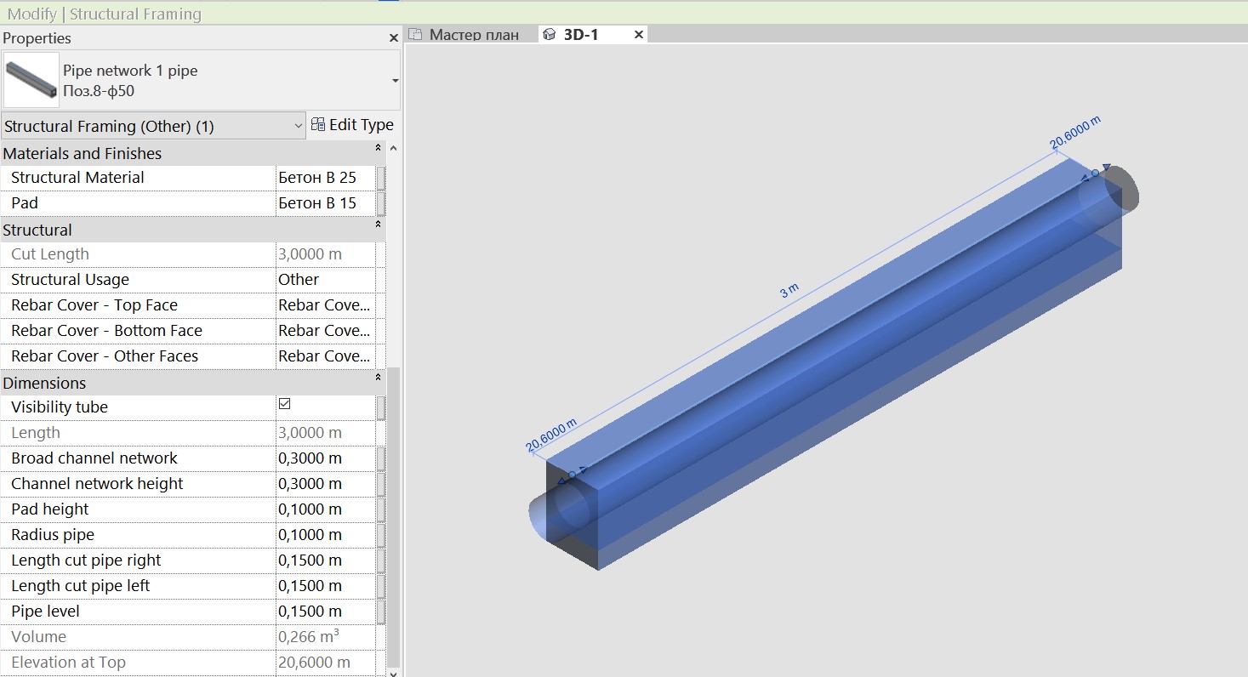Viewport: 1248px width, 677px height.
Task: Click the Rebar Cover - Other Faces value
Action: 326,356
